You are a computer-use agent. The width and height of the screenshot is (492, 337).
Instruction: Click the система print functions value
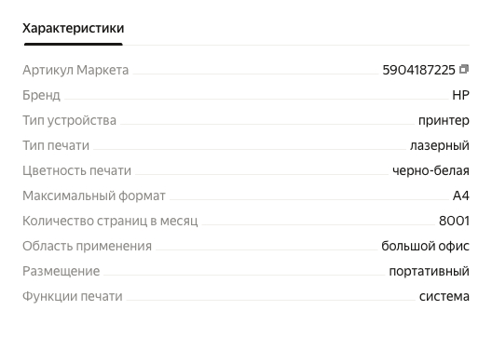click(444, 296)
